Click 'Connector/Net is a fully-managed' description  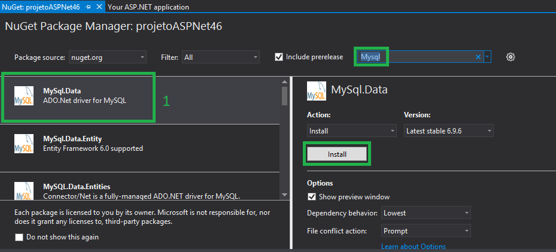[x=141, y=196]
